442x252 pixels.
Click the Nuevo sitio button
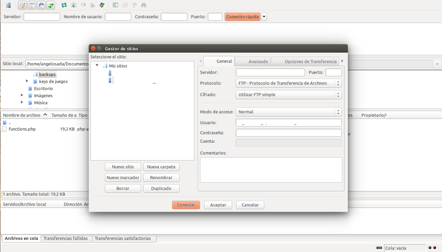(123, 167)
